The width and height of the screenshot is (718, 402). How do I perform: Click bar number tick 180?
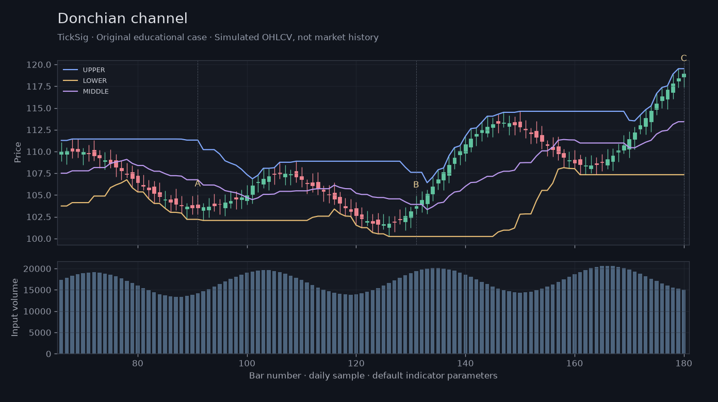click(x=684, y=363)
